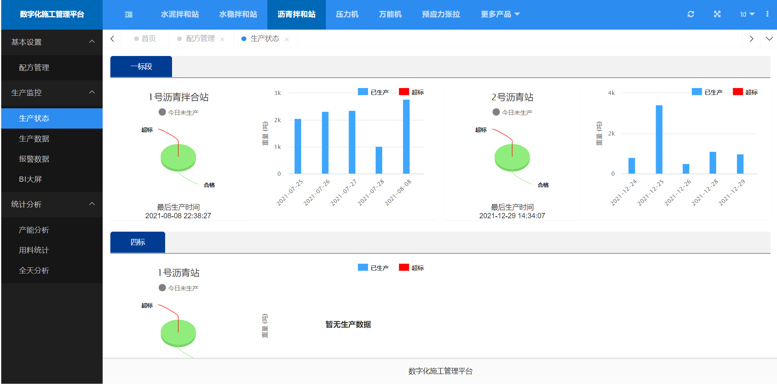This screenshot has height=385, width=777.
Task: Select 生产状态 in the sidebar
Action: [52, 118]
